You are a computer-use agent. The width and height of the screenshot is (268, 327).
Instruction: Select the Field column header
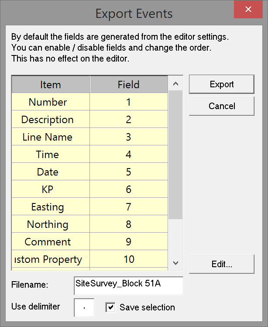point(129,85)
